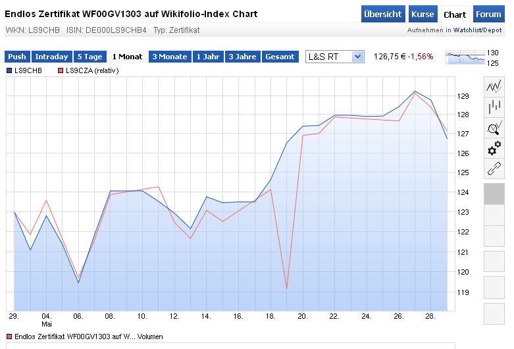Show the 1 Jahr period
Image resolution: width=514 pixels, height=349 pixels.
click(x=208, y=57)
